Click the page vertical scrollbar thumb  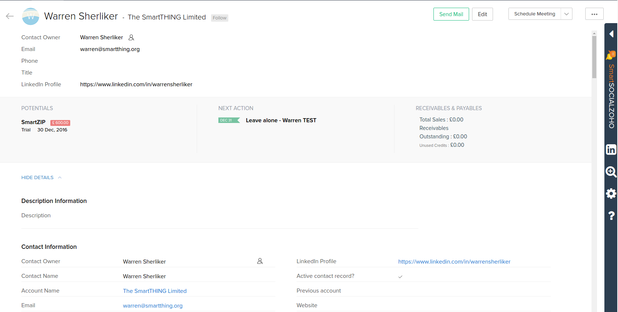click(594, 57)
